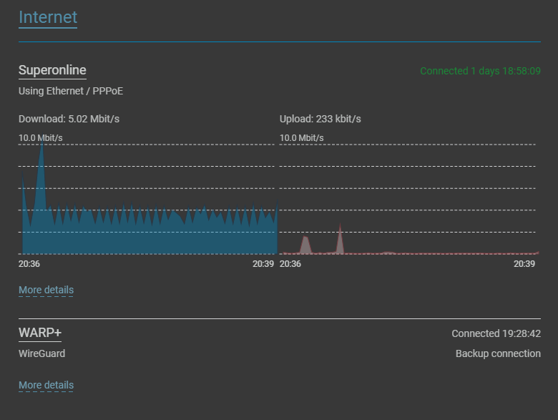Open the Internet section heading link
558x420 pixels.
48,17
